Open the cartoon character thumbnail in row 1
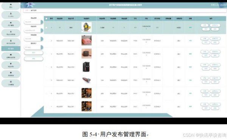Screen dimensions: 227x139 point(86,27)
